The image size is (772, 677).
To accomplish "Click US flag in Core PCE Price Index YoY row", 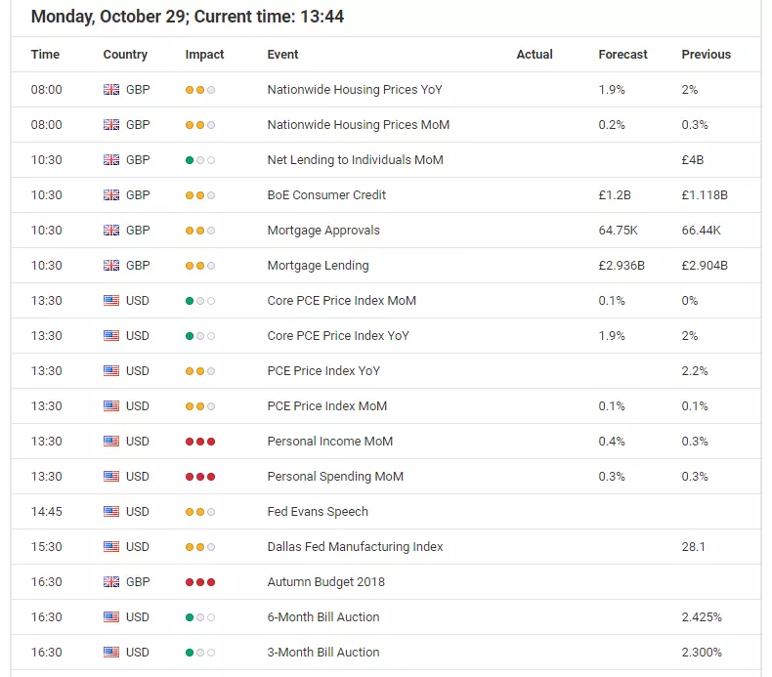I will (111, 336).
